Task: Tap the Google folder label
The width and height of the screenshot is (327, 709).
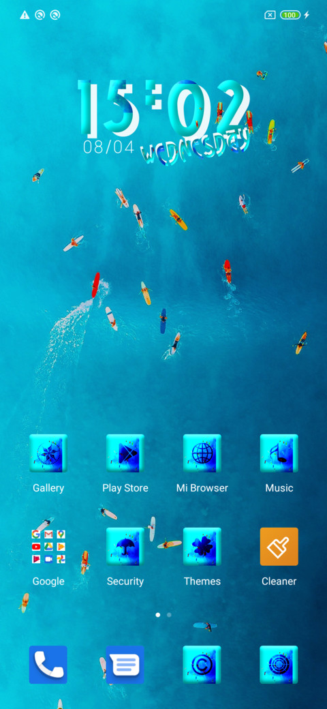Action: 48,582
